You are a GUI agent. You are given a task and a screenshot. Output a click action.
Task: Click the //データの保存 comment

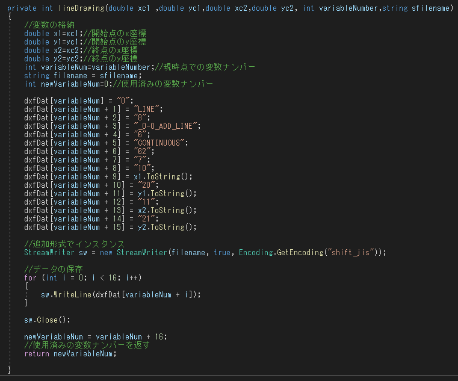pos(54,269)
